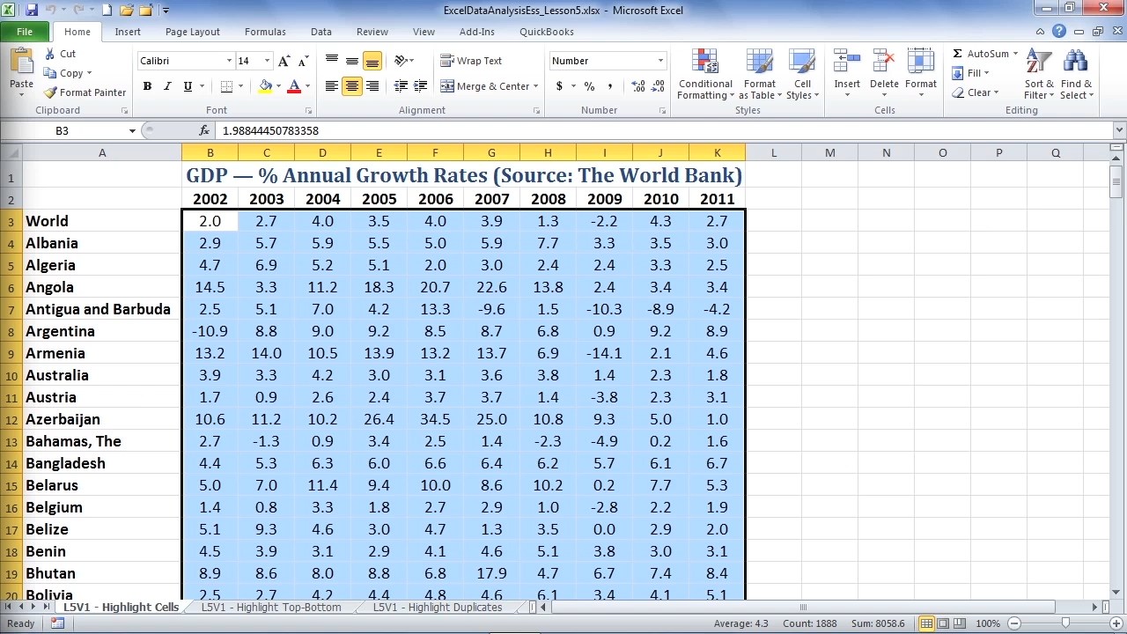This screenshot has height=634, width=1127.
Task: Toggle Italic formatting
Action: coord(167,86)
